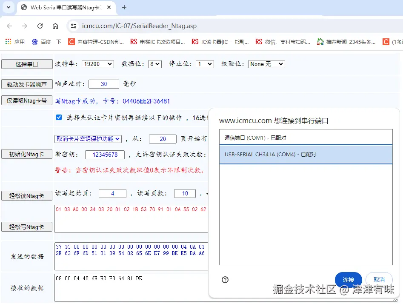This screenshot has width=403, height=304.
Task: Open the 波特率 19200 dropdown
Action: click(x=98, y=64)
